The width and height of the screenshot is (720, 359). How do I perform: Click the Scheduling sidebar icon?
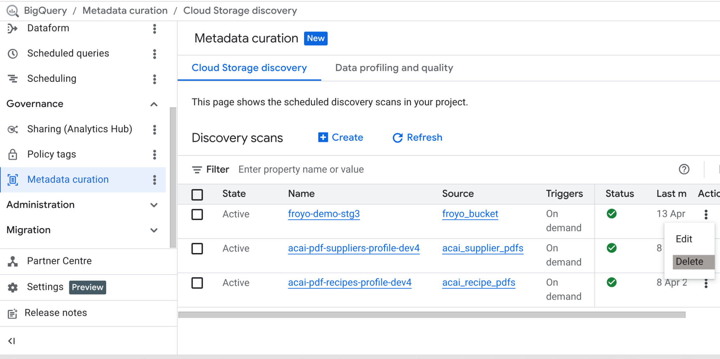13,79
